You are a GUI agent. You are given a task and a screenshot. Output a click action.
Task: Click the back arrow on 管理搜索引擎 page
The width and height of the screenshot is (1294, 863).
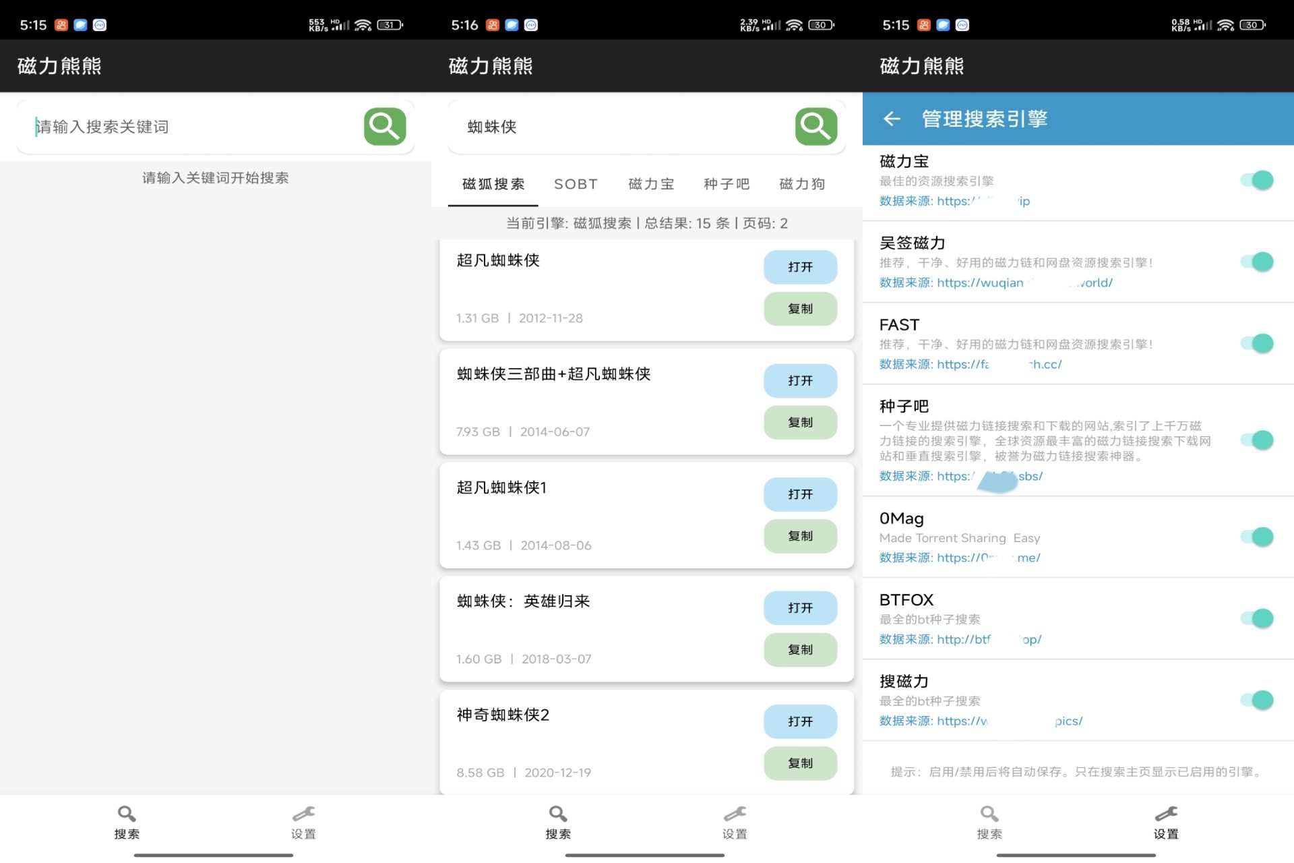point(892,119)
